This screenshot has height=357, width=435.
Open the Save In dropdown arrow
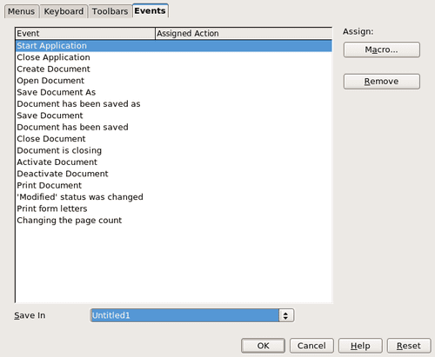286,315
